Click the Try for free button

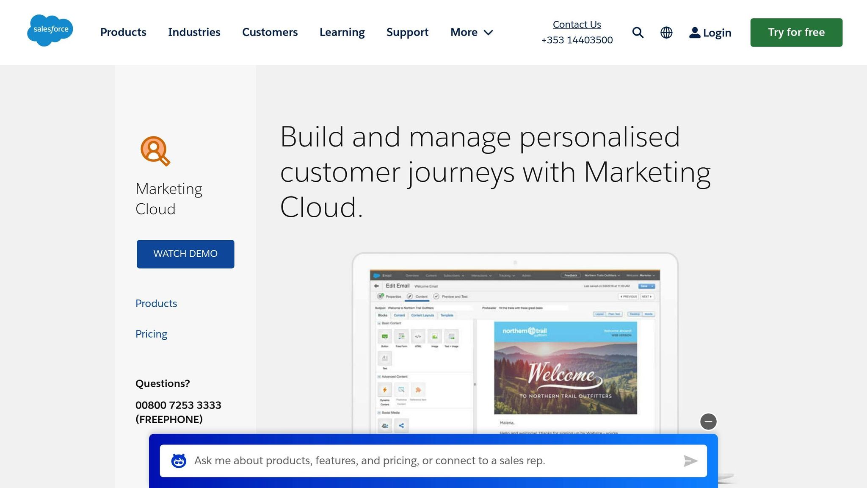796,32
